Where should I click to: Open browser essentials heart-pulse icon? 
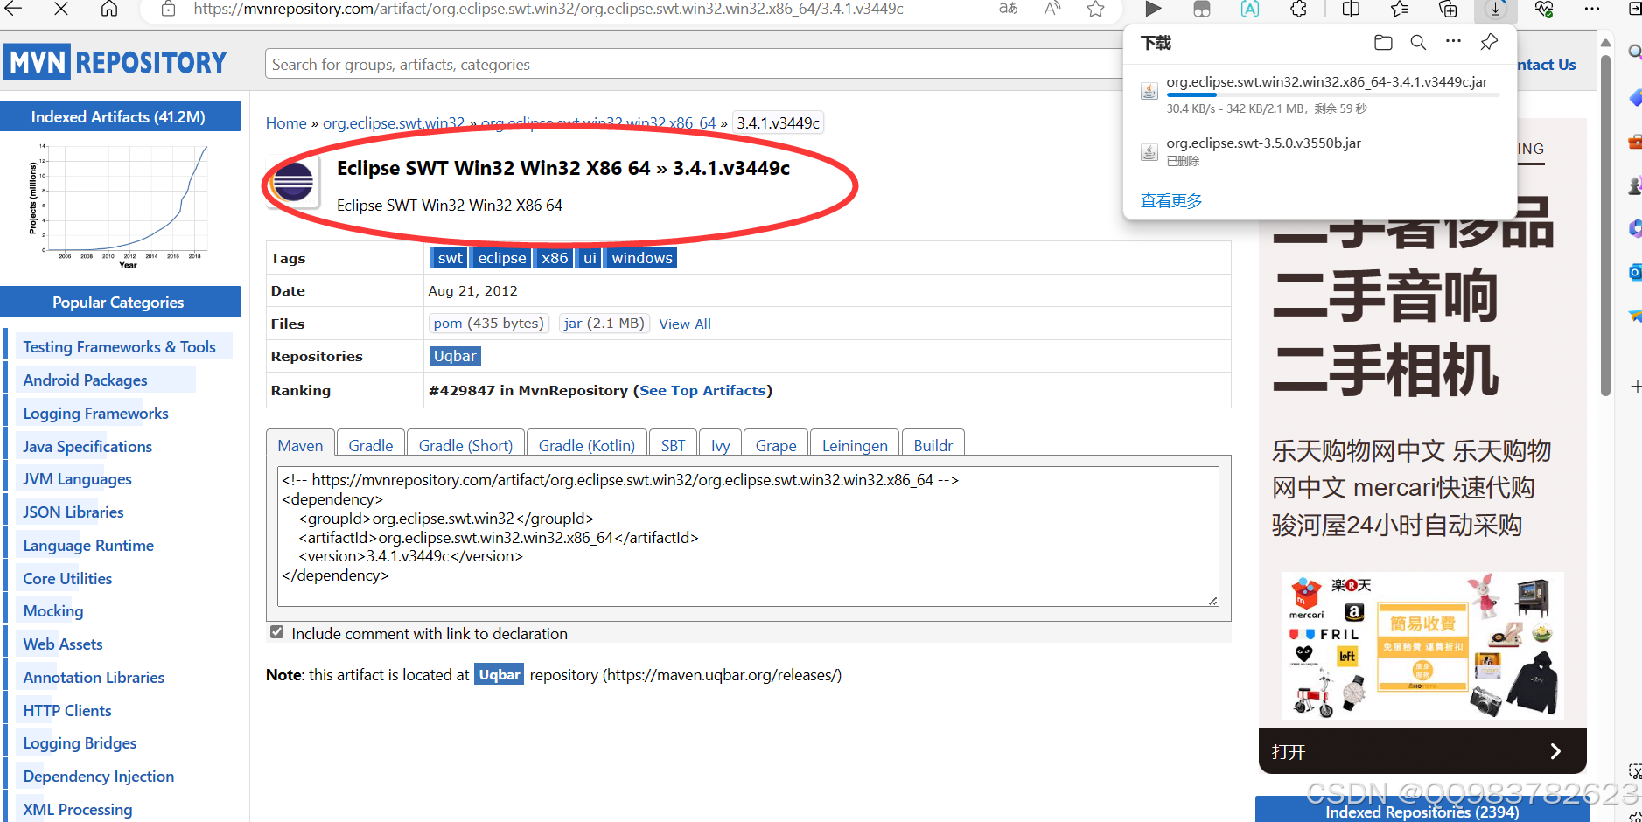click(x=1544, y=9)
